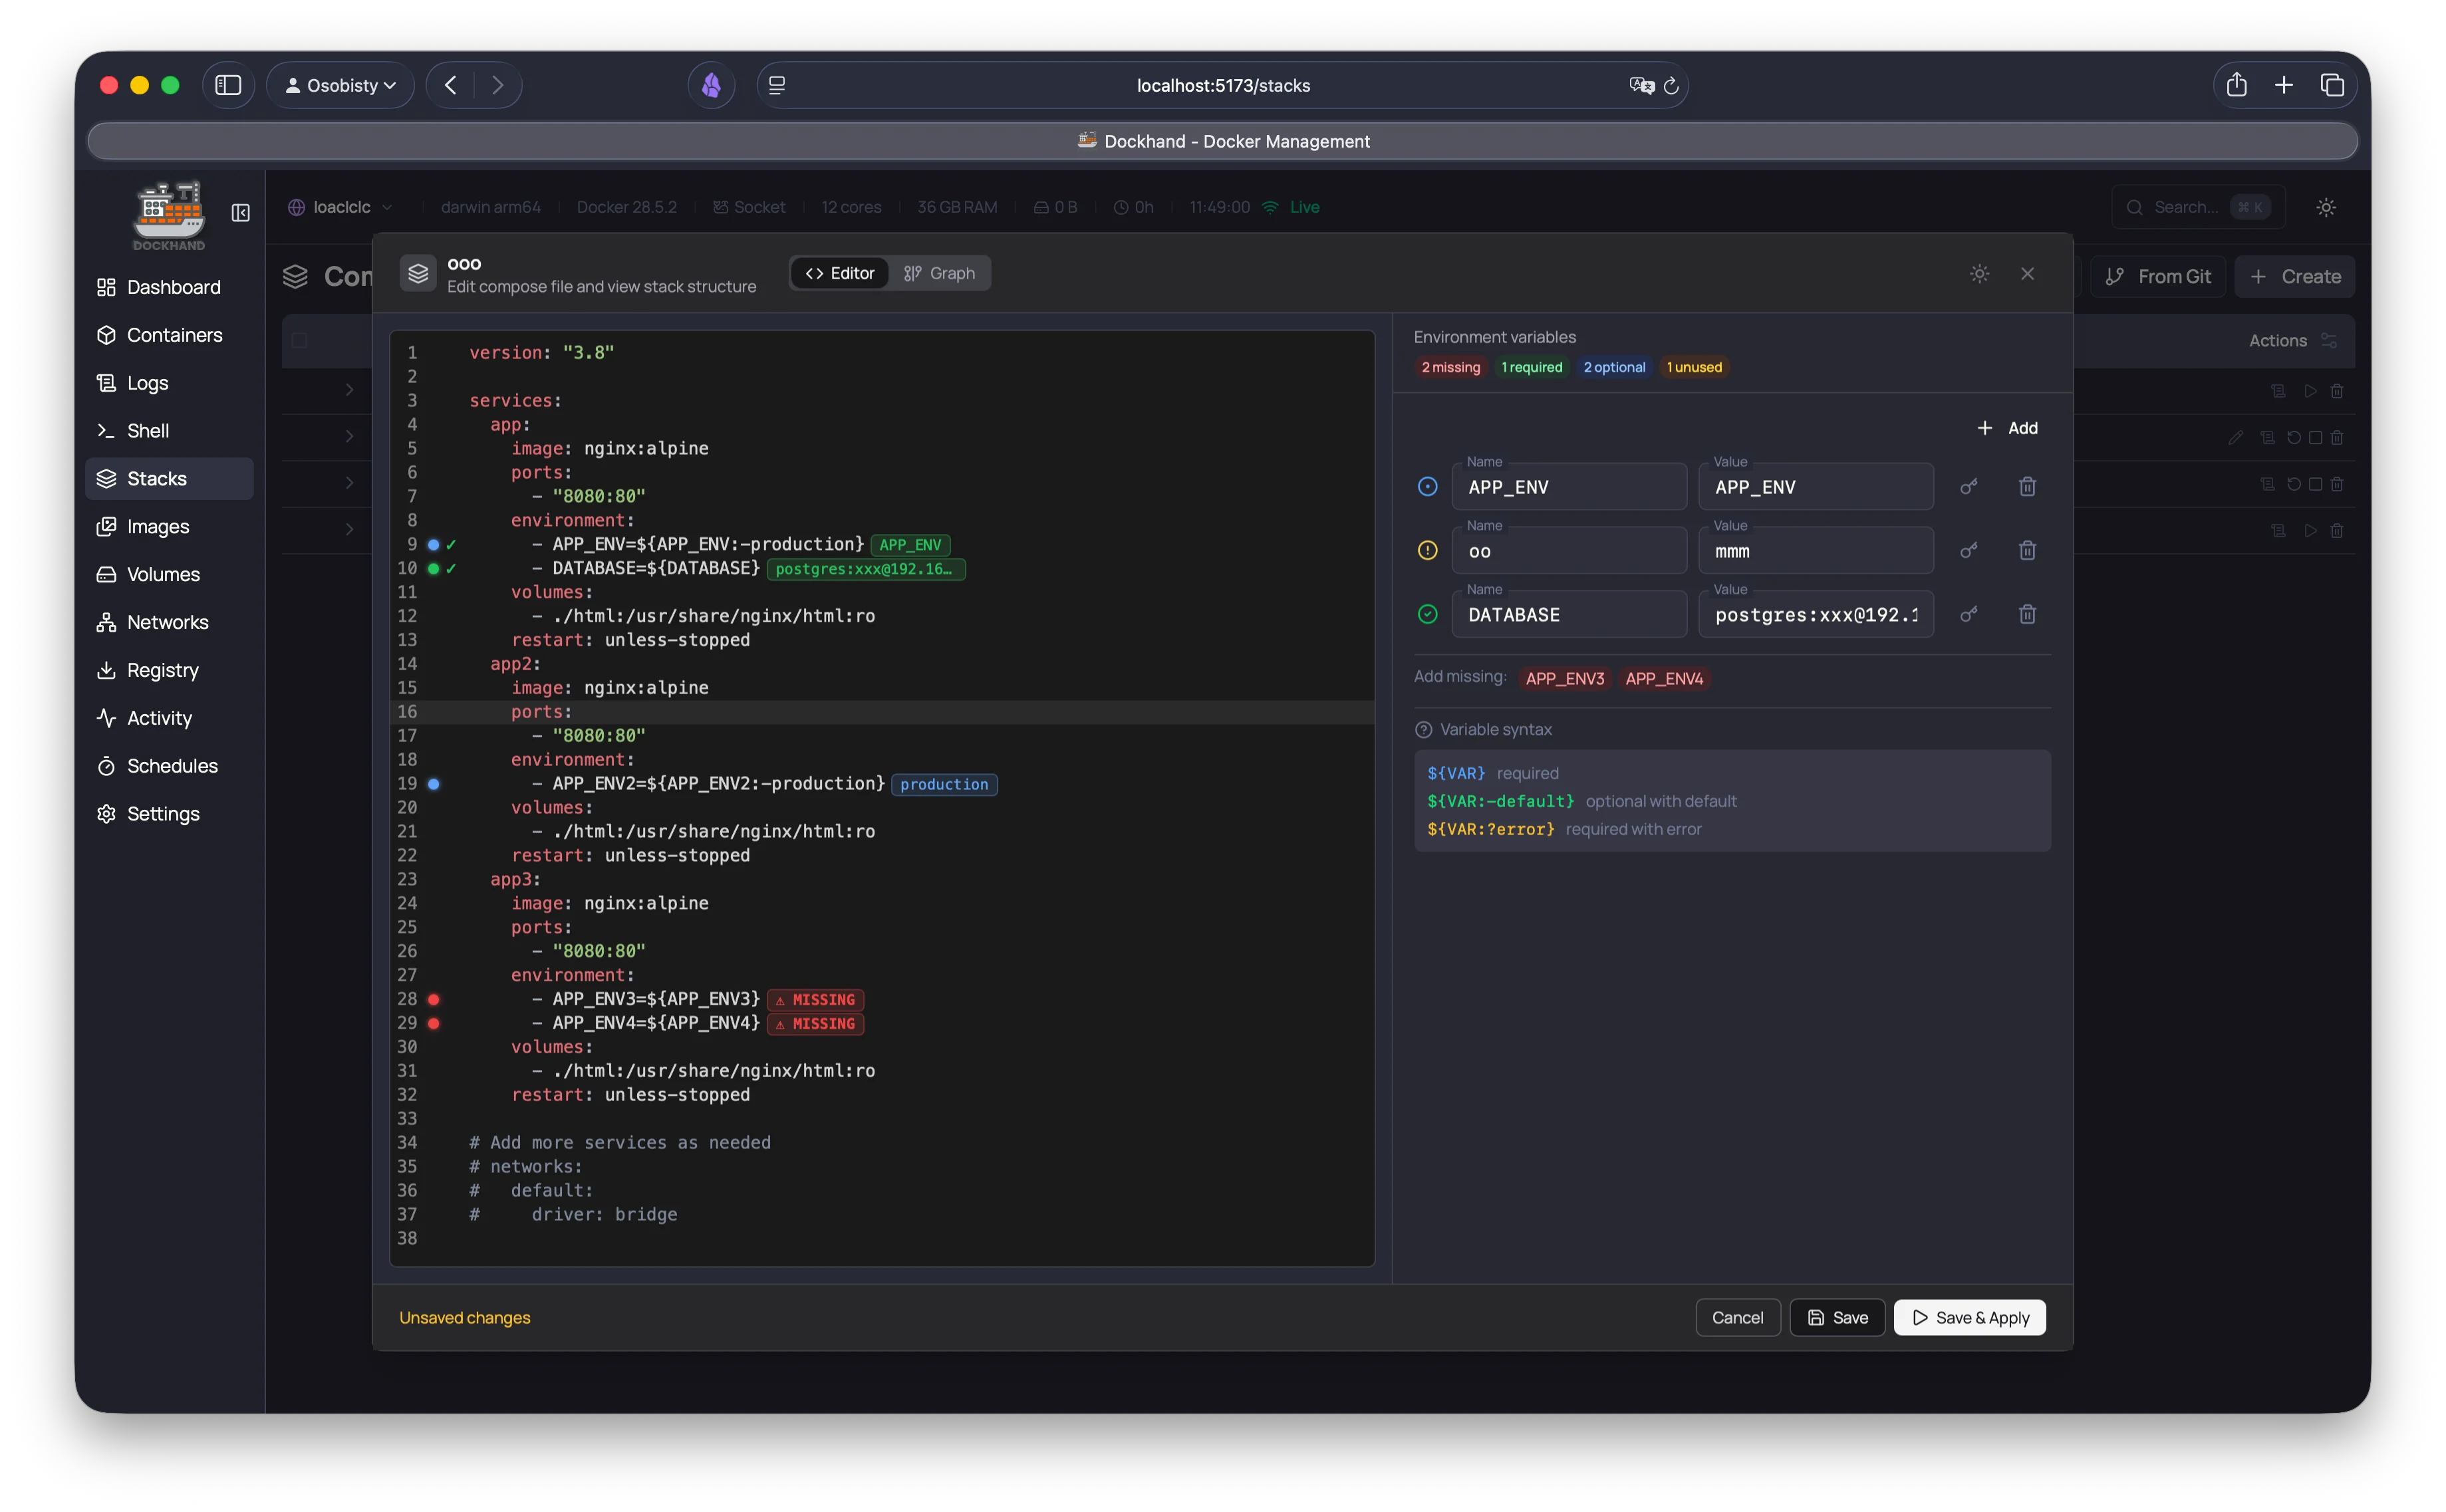2446x1512 pixels.
Task: Delete the APP_ENV environment variable
Action: click(x=2027, y=486)
